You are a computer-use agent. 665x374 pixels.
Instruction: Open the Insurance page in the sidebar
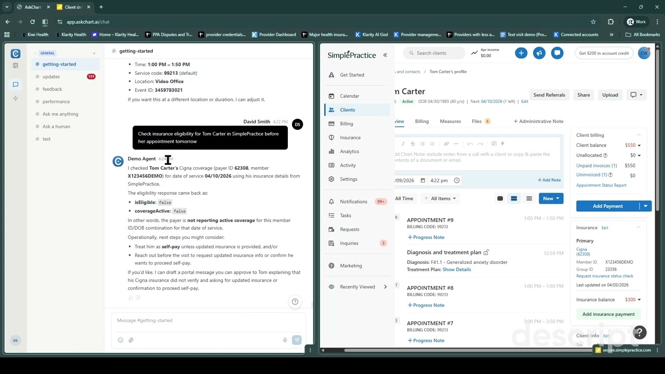tap(350, 138)
